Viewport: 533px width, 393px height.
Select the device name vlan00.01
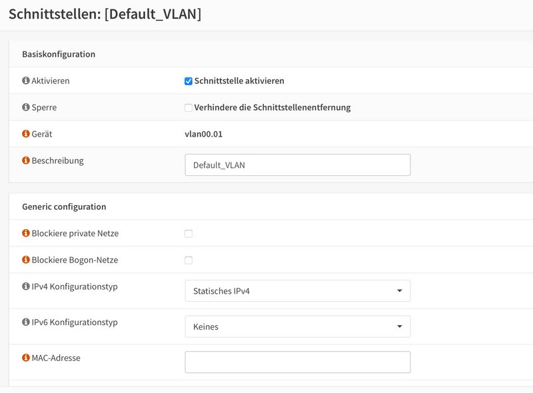point(204,134)
